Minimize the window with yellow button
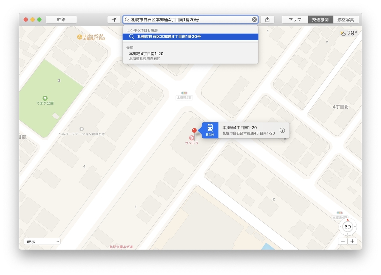Screen dimensions: 381x275 click(x=32, y=20)
